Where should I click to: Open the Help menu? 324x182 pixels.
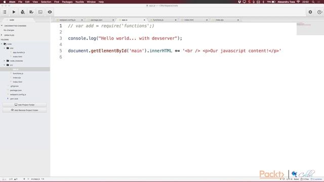(x=101, y=2)
